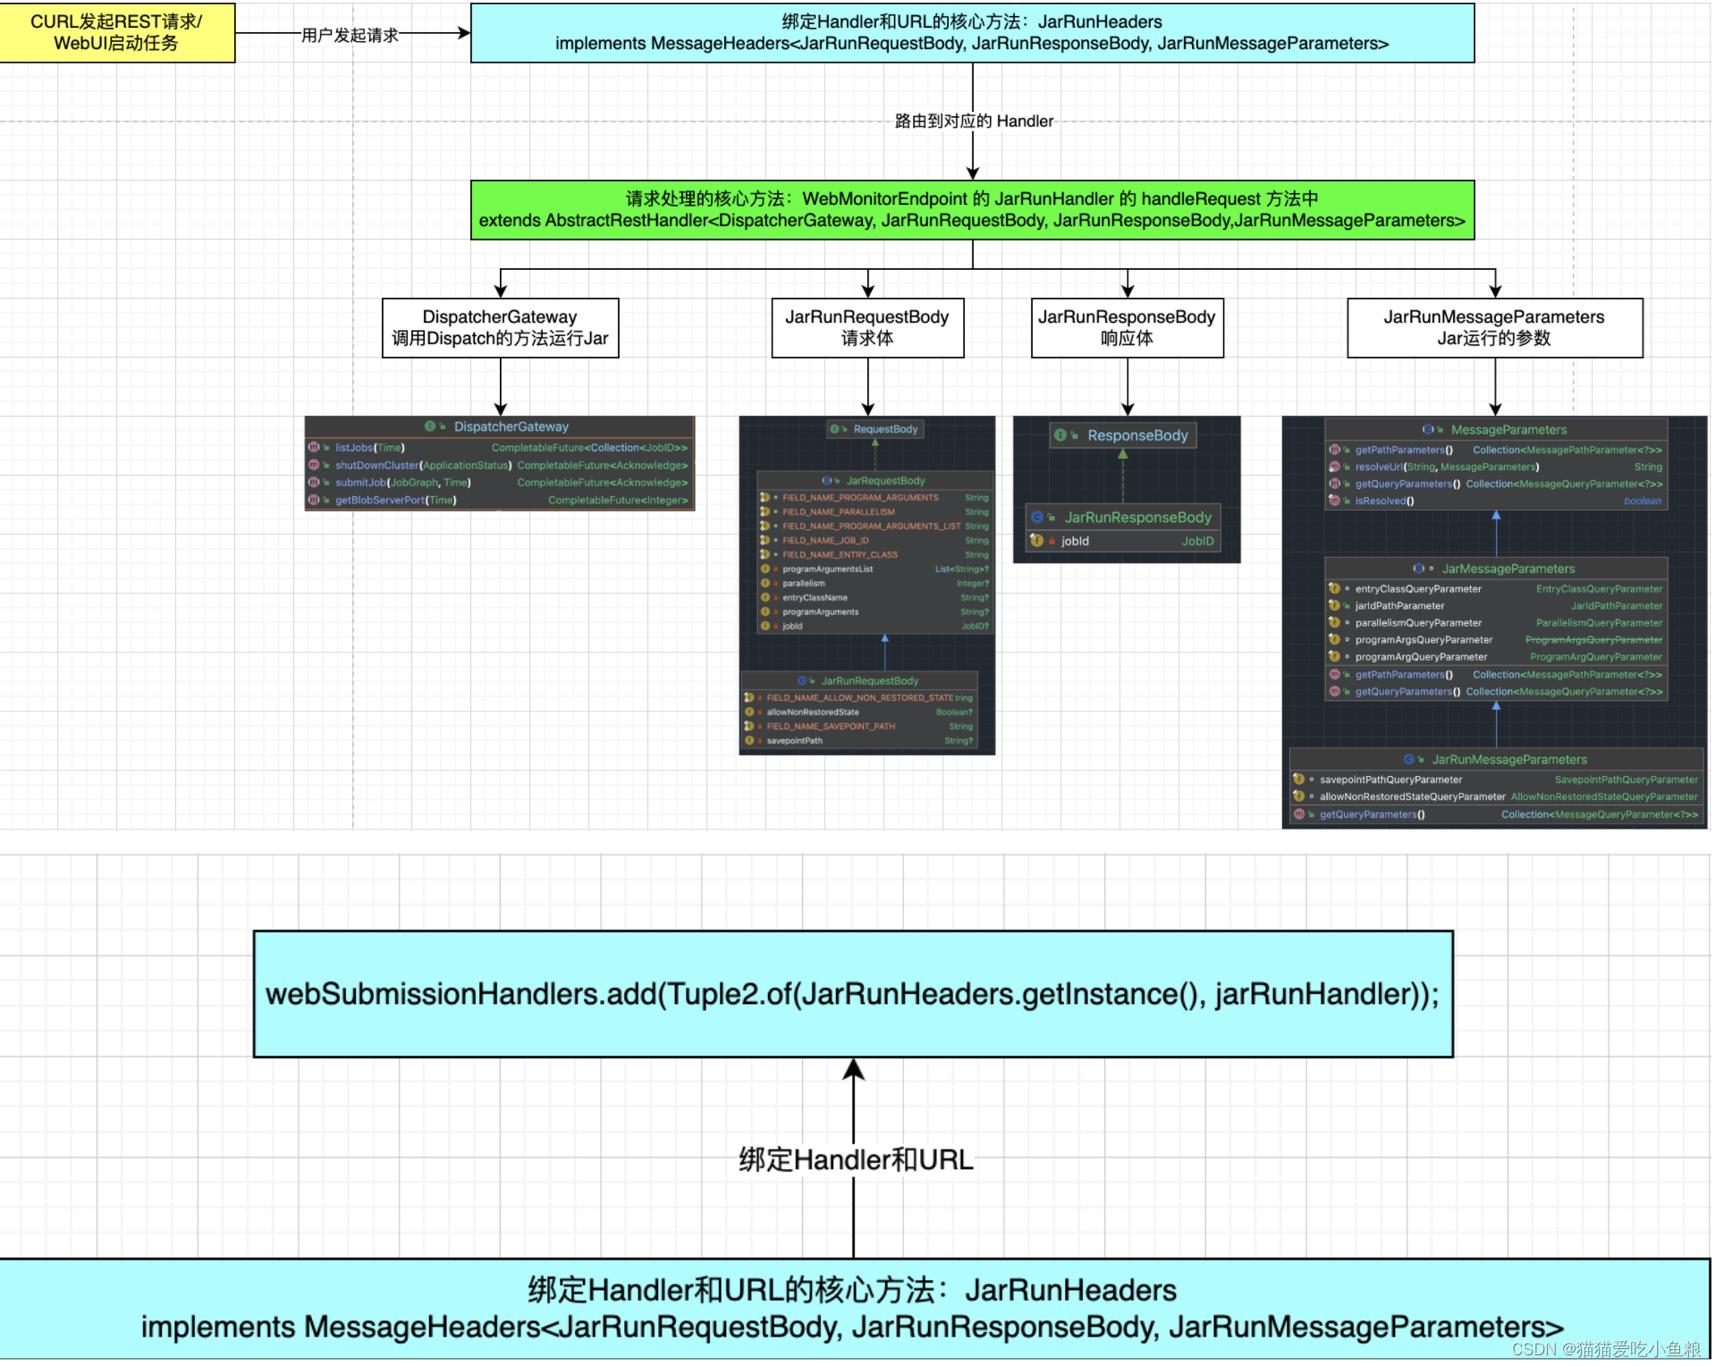Click method icon beside submitJob(JobGraph, Time) row

click(314, 483)
